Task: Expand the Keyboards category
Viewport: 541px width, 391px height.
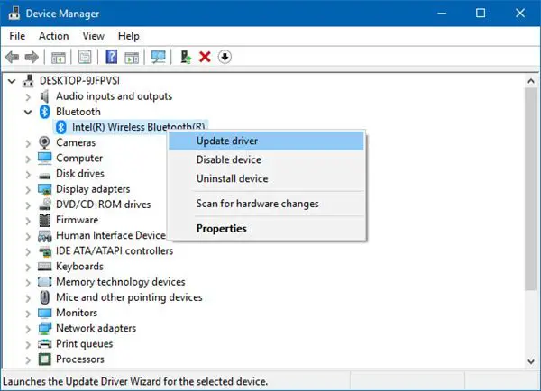Action: [x=29, y=267]
